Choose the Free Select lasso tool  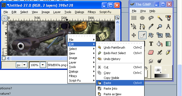tap(151, 18)
